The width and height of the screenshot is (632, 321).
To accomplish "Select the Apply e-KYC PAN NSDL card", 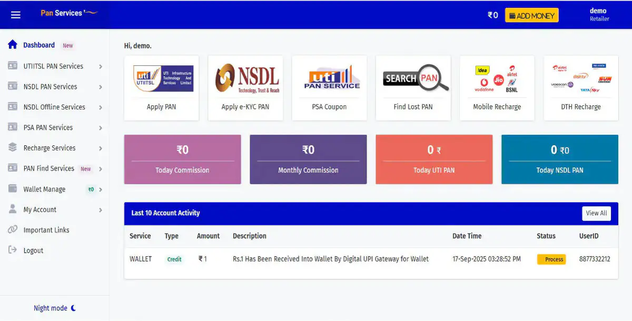I will pyautogui.click(x=245, y=88).
